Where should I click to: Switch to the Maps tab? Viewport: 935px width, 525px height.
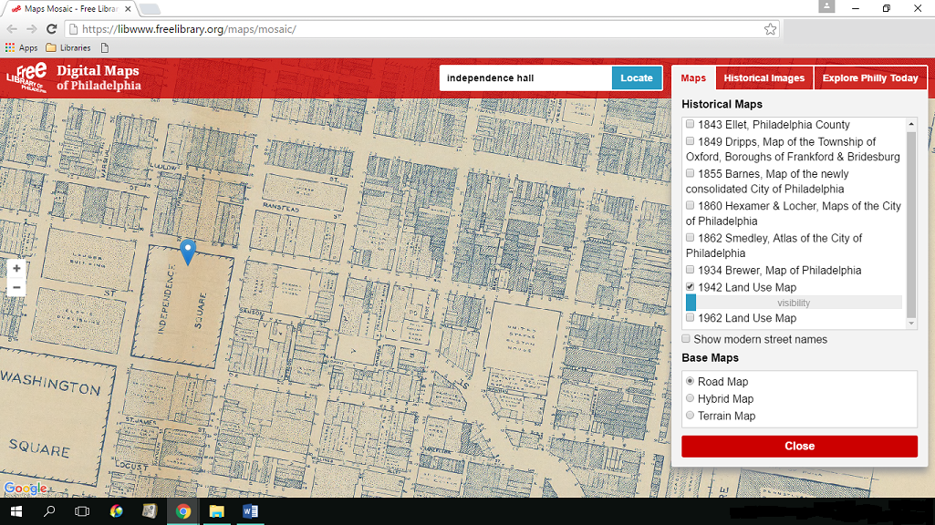(x=693, y=78)
